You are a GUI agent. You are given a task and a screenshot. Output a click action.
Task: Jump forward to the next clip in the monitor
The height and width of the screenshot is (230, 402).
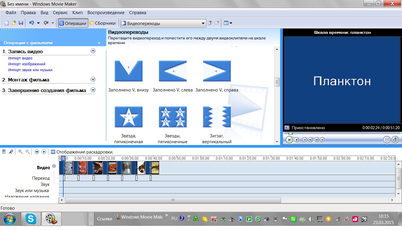pyautogui.click(x=323, y=140)
